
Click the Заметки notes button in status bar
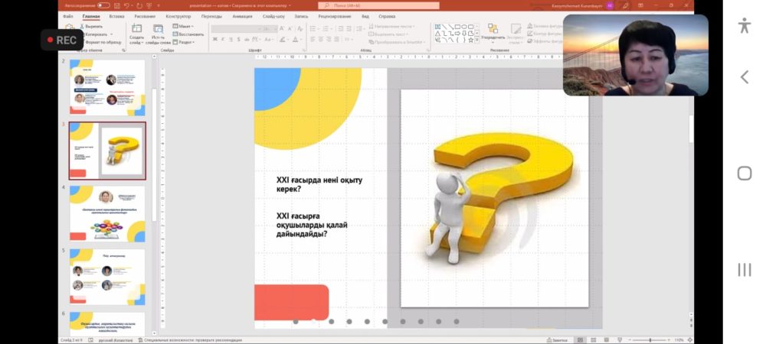(557, 339)
